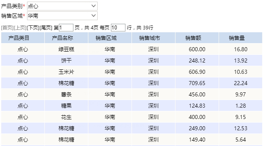Go to first page via 首页 link
263x146 pixels.
(7, 28)
